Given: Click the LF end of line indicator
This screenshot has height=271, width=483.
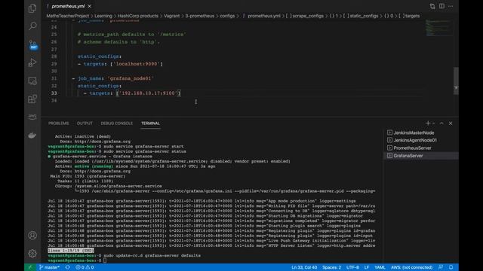Looking at the screenshot, I should pyautogui.click(x=367, y=267).
